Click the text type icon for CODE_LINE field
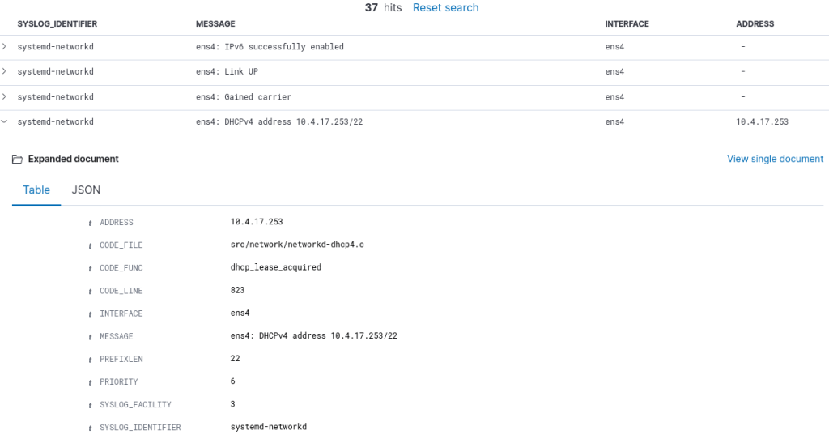The width and height of the screenshot is (829, 439). 90,291
